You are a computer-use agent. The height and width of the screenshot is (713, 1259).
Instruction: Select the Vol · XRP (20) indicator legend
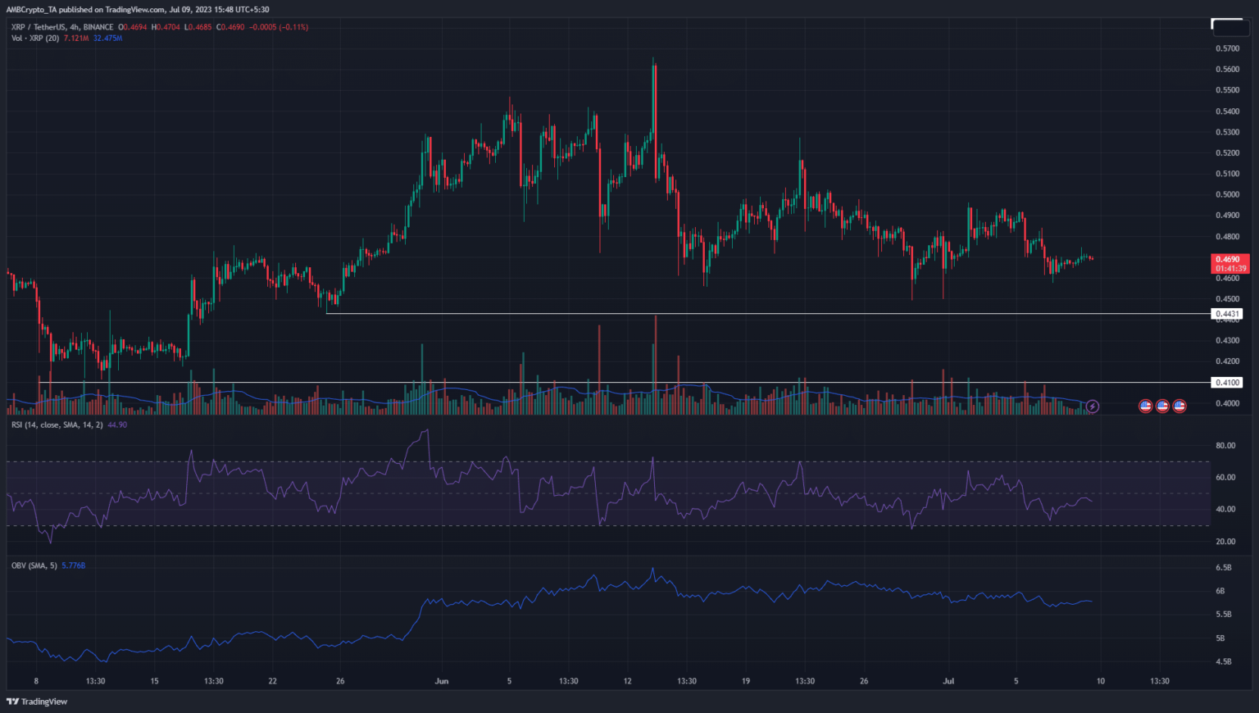(x=35, y=39)
